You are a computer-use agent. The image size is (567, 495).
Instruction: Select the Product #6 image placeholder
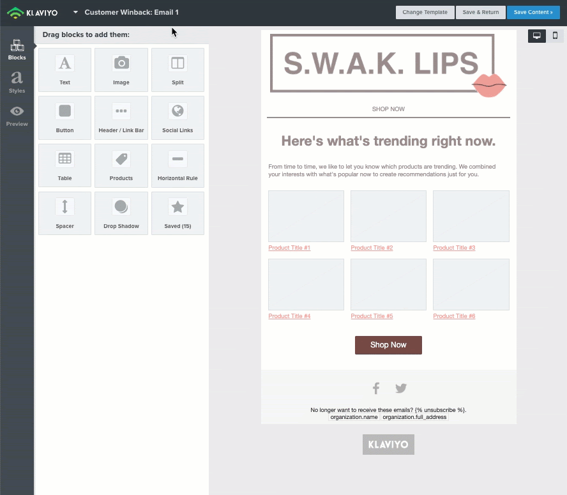471,284
